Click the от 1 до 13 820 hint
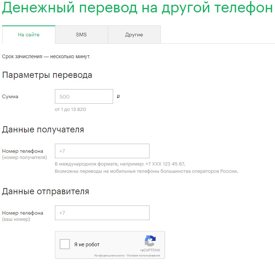 (70, 109)
